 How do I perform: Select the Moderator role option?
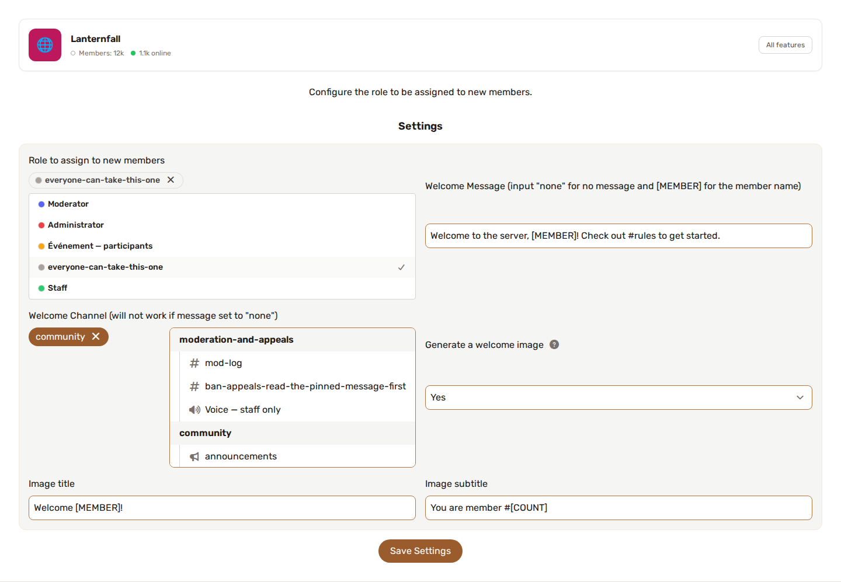tap(222, 204)
